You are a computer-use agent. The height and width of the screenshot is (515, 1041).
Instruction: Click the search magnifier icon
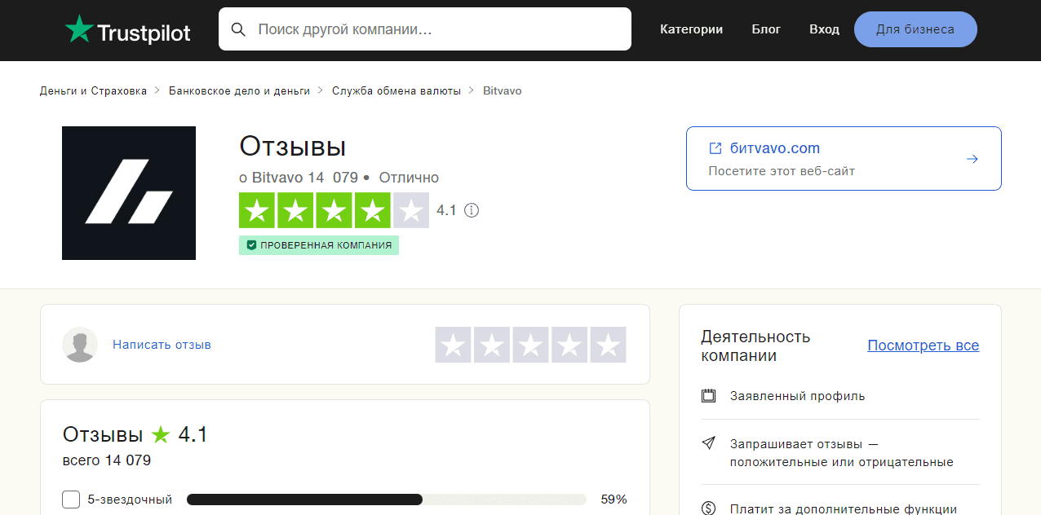[238, 29]
